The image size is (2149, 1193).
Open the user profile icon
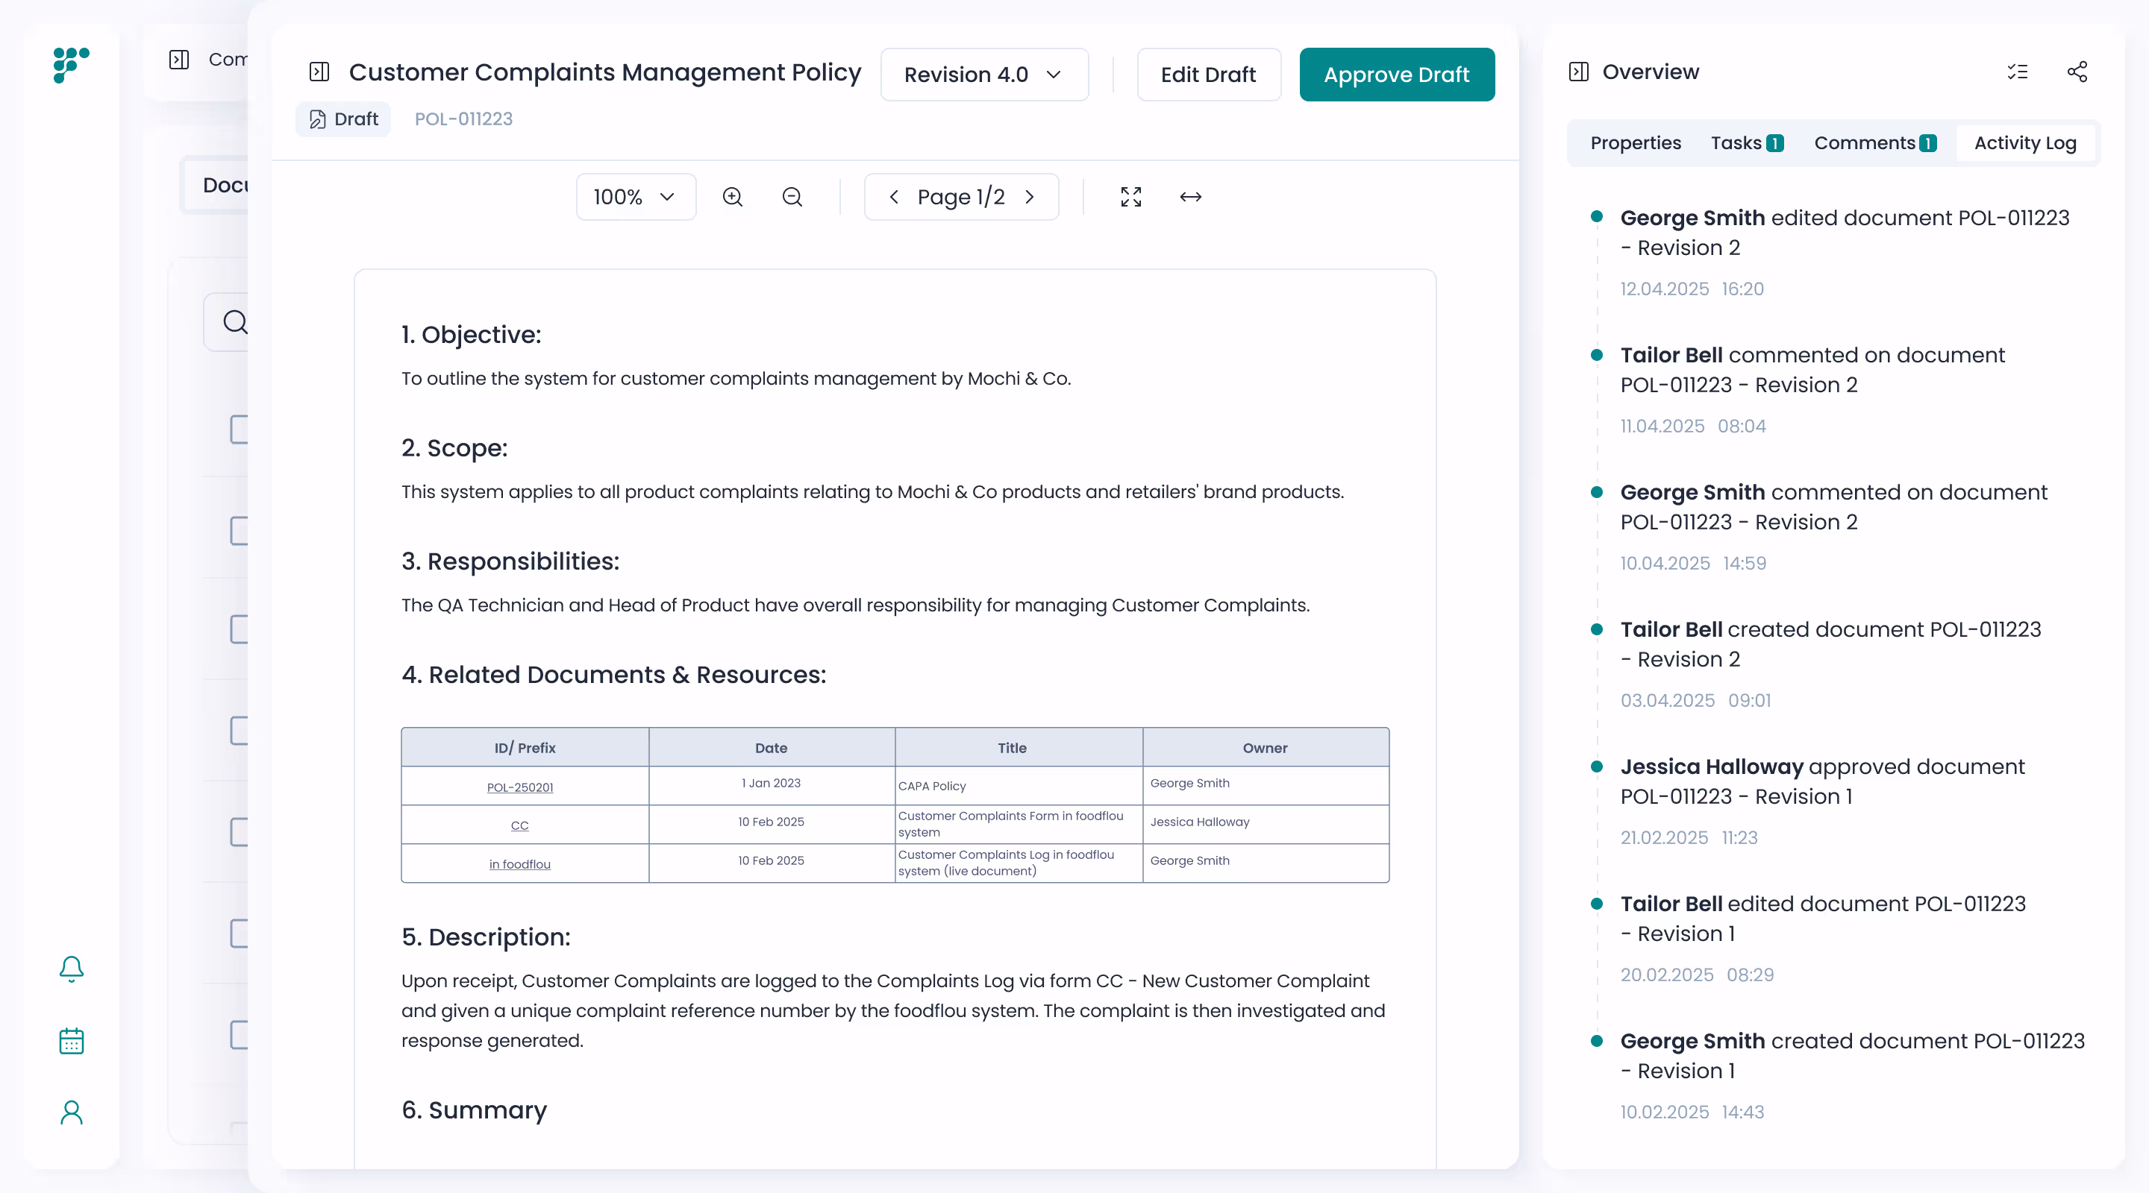tap(72, 1112)
